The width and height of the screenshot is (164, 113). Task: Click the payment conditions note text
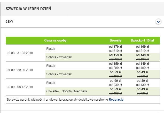coord(57,100)
